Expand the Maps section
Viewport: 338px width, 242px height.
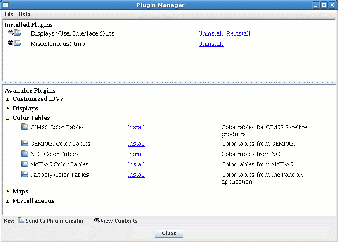tap(7, 191)
